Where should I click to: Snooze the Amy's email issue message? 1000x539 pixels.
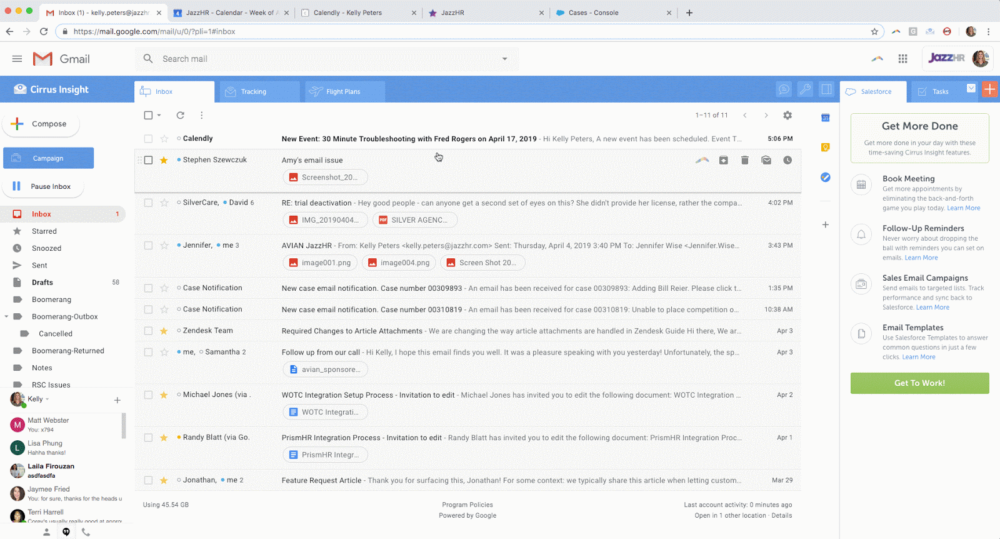coord(787,160)
